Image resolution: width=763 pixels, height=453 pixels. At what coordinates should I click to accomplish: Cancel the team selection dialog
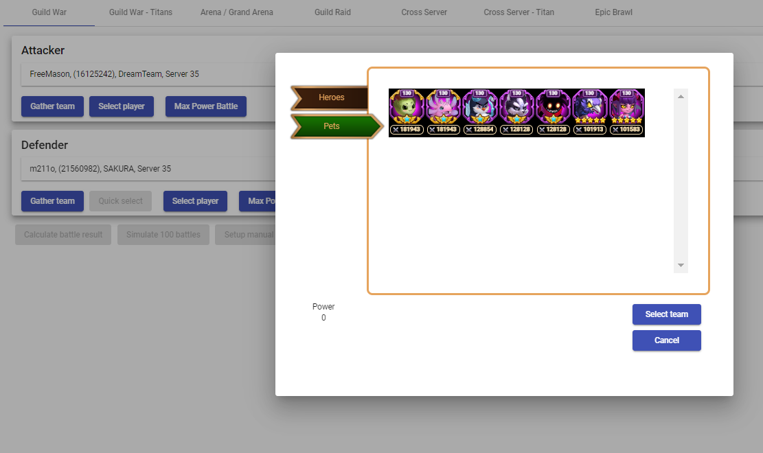[x=667, y=340]
